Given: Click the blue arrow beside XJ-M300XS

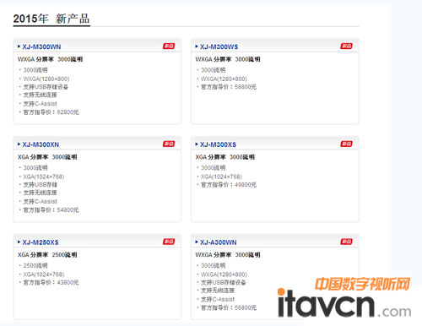Looking at the screenshot, I should [x=197, y=144].
